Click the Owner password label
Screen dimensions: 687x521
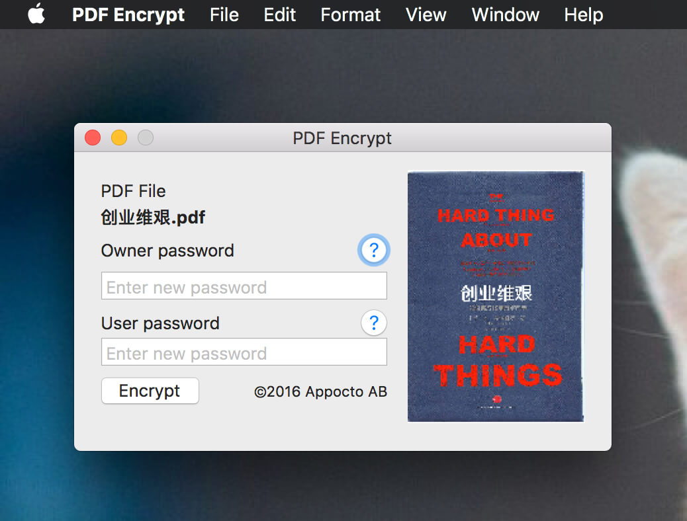tap(167, 251)
